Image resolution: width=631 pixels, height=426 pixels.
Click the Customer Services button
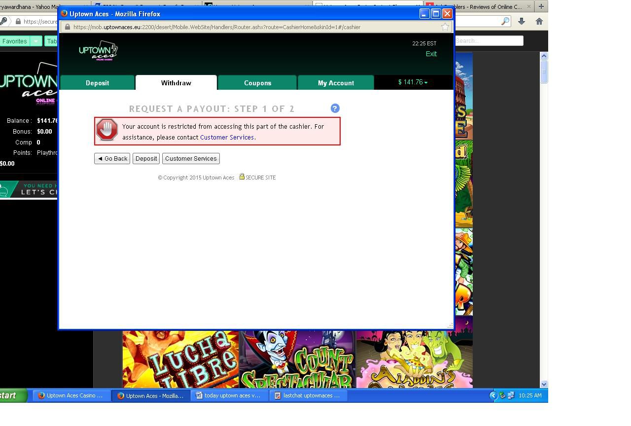coord(191,158)
